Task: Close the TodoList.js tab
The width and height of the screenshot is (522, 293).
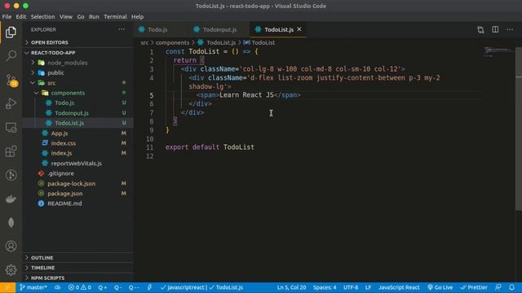Action: (299, 29)
